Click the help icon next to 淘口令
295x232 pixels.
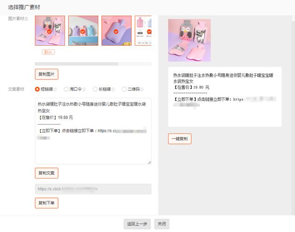(x=84, y=89)
